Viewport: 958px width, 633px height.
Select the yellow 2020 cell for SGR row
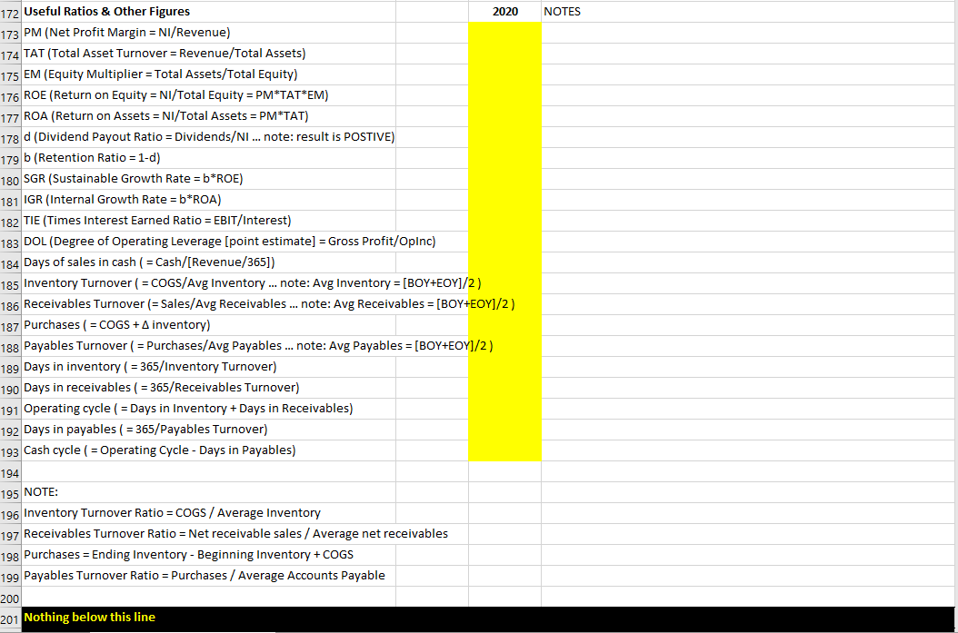point(504,178)
